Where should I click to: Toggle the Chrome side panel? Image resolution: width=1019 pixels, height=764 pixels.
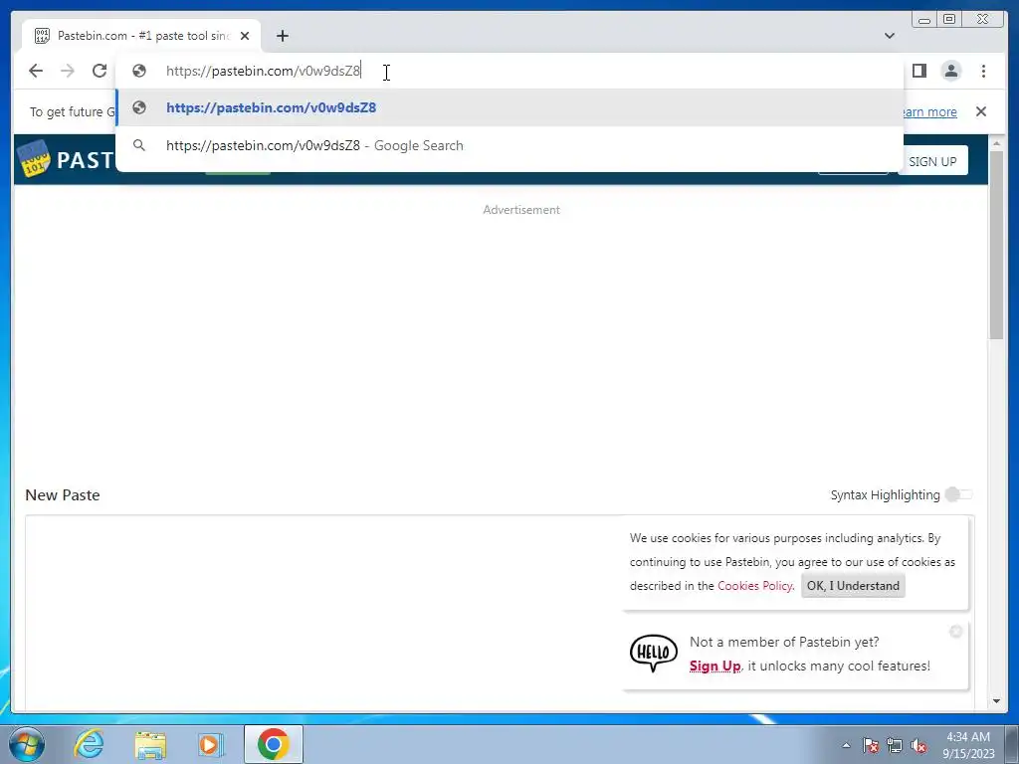(918, 71)
